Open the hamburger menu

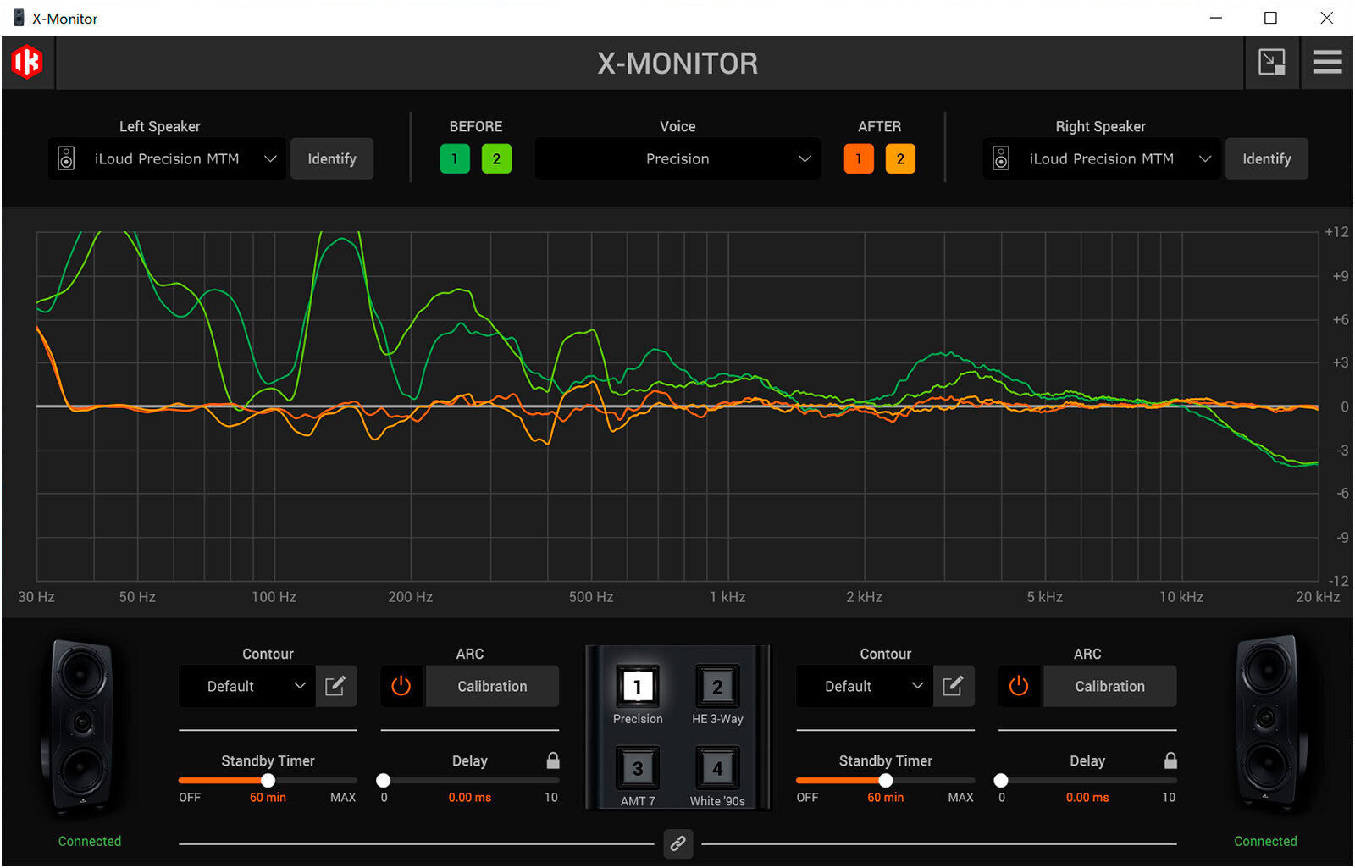pyautogui.click(x=1327, y=62)
